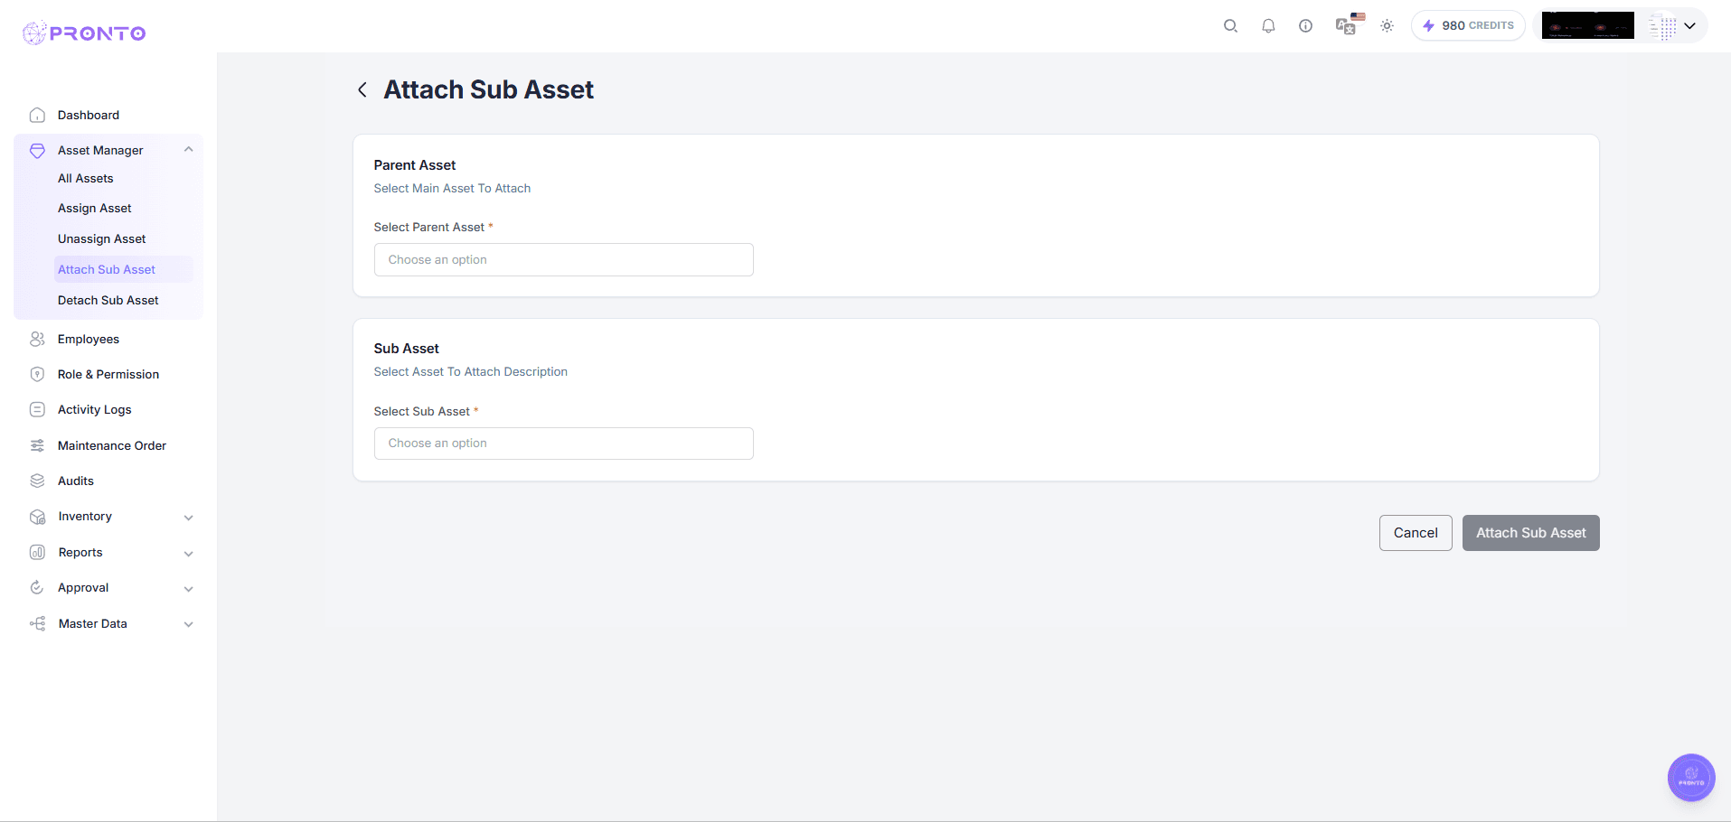This screenshot has width=1731, height=822.
Task: Select All Assets under Asset Manager
Action: [x=85, y=178]
